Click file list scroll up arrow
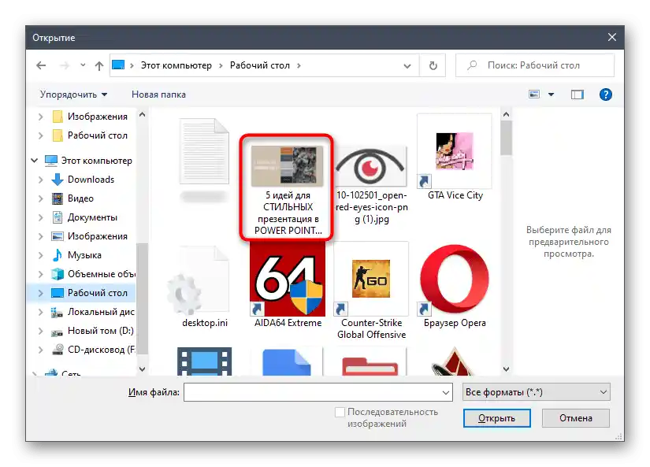Viewport: 650px width, 467px height. (x=506, y=114)
